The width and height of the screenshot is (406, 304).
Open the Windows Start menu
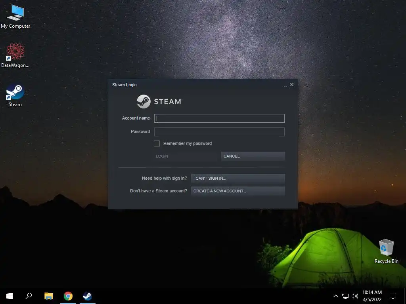[x=10, y=296]
